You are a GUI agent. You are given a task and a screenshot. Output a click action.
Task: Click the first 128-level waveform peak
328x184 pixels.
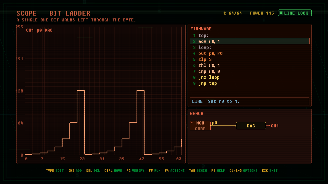(81, 91)
